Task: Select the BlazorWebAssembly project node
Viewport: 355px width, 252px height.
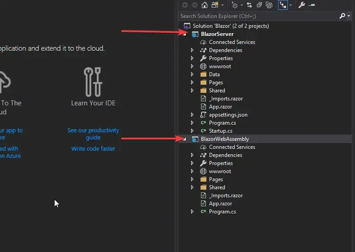Action: coord(225,139)
